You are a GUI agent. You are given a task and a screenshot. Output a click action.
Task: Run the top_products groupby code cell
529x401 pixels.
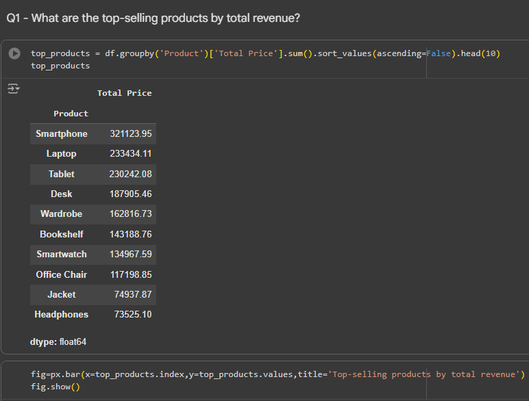[x=14, y=53]
